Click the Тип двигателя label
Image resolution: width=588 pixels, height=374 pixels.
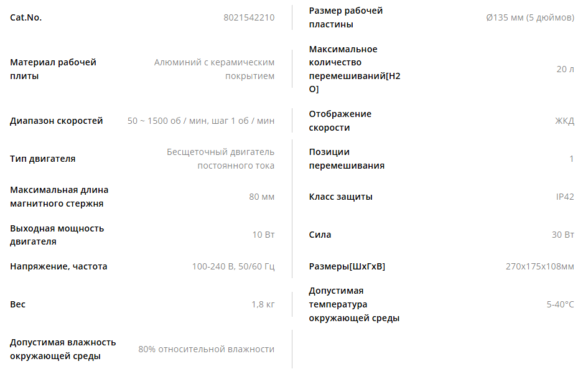pos(43,159)
